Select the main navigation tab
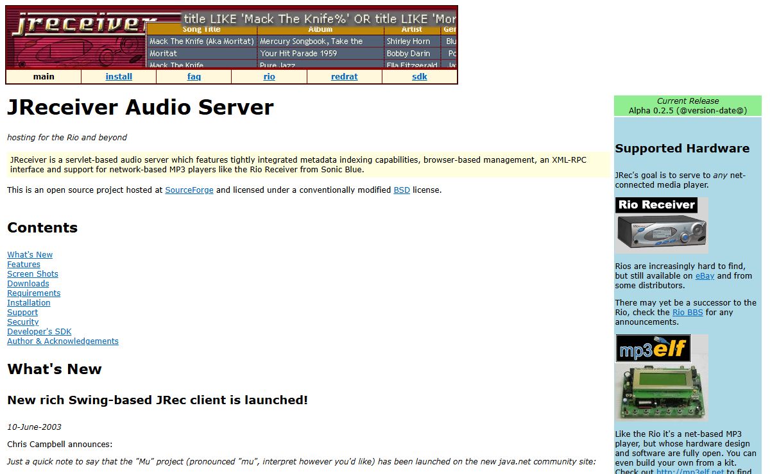The width and height of the screenshot is (770, 474). click(44, 77)
